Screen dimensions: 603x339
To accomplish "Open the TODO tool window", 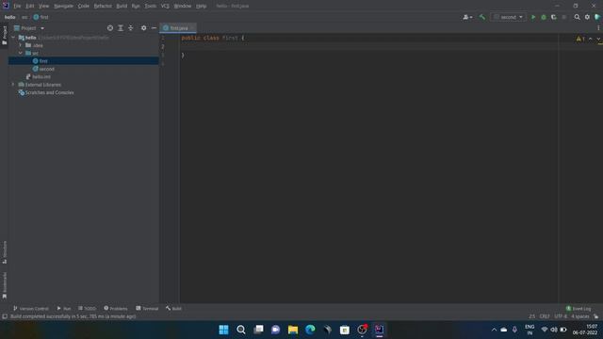I will (x=87, y=309).
